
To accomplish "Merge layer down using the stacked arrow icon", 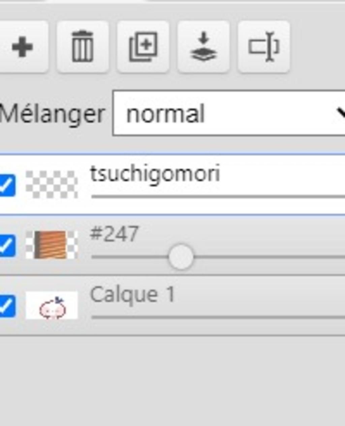I will point(203,47).
